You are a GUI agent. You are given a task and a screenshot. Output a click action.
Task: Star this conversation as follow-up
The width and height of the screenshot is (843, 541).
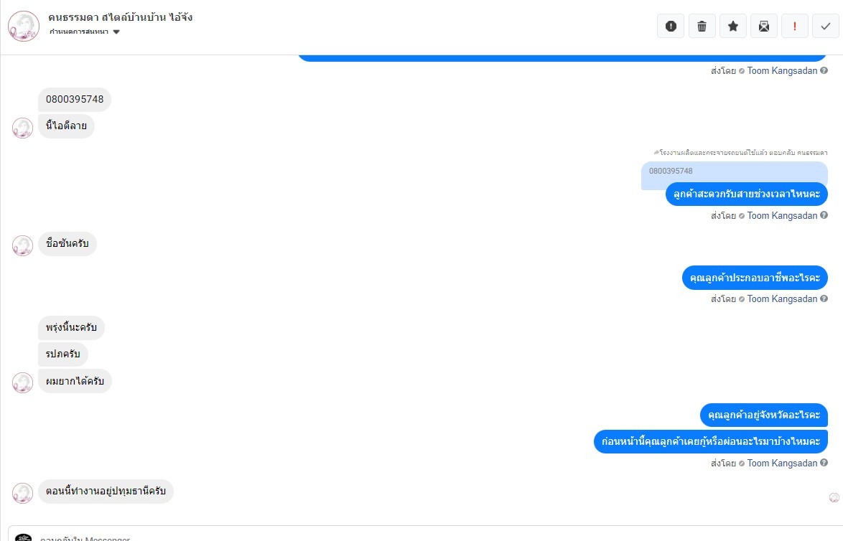coord(733,26)
